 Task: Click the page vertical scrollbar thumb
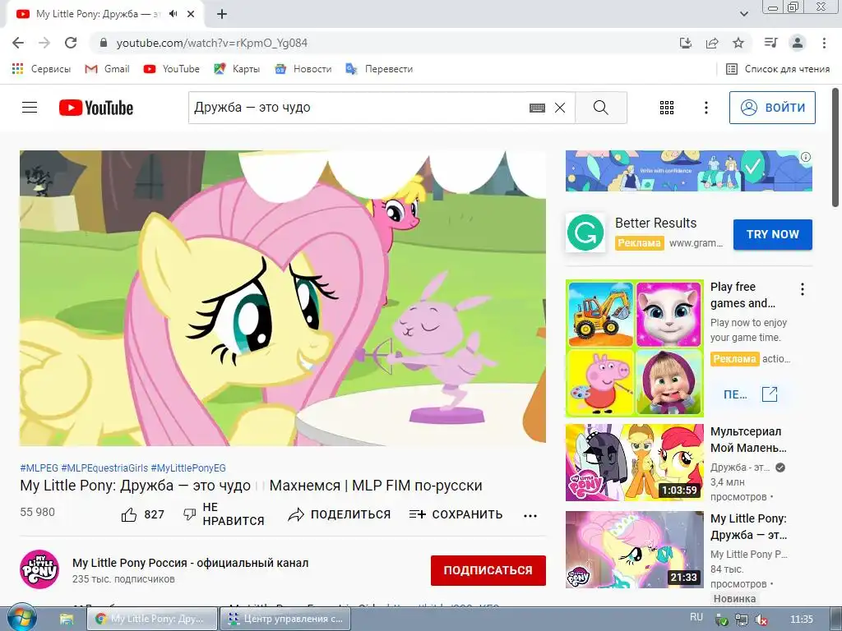pyautogui.click(x=835, y=148)
